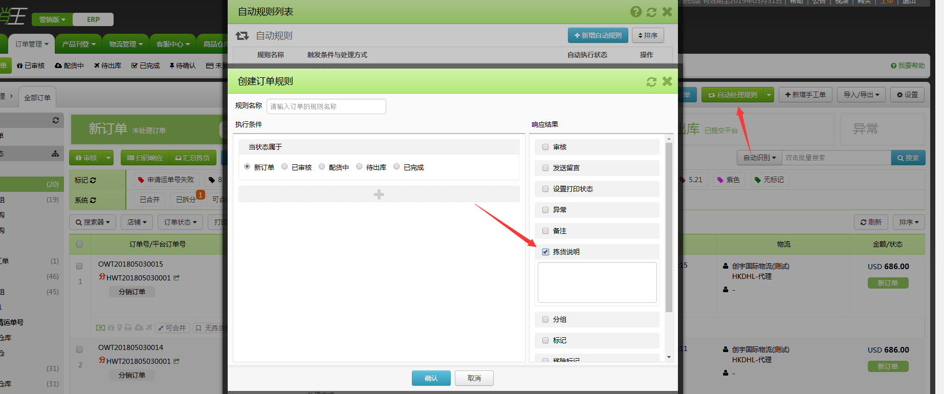This screenshot has width=944, height=394.
Task: Select the 配货中 status radio
Action: pyautogui.click(x=322, y=167)
